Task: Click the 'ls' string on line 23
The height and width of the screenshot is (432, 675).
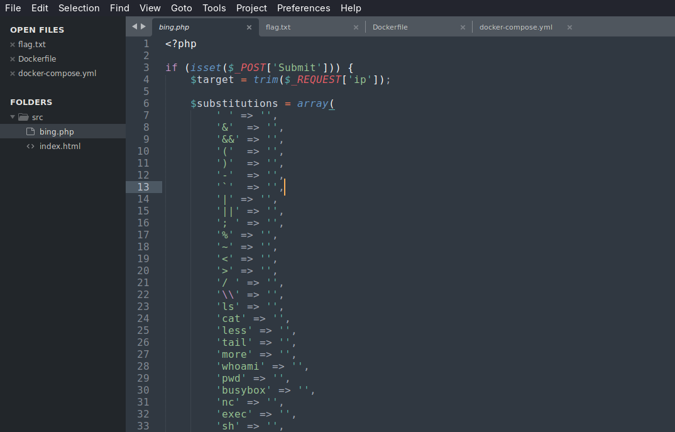Action: tap(228, 307)
